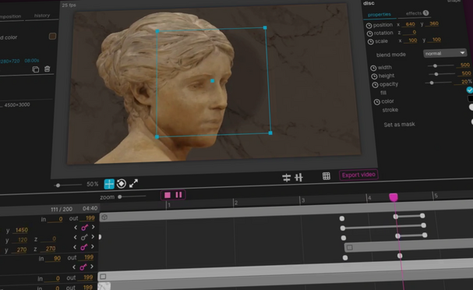The height and width of the screenshot is (290, 473).
Task: Go to previous keyframe below in 90 row
Action: click(x=74, y=267)
